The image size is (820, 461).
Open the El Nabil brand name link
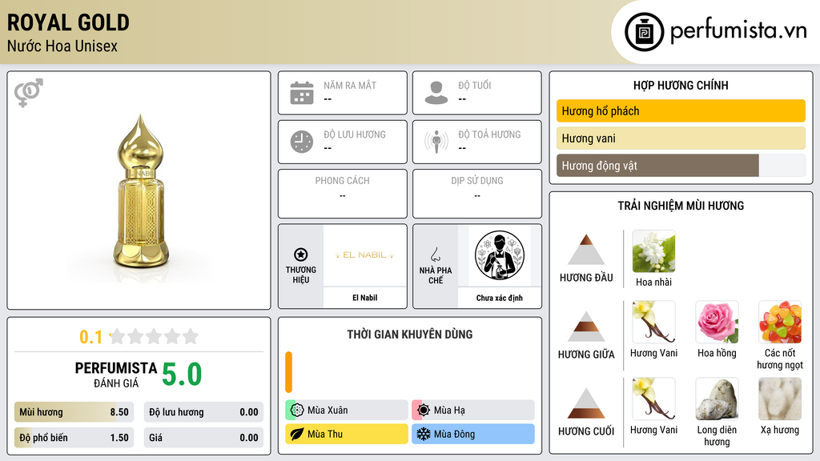coord(364,298)
